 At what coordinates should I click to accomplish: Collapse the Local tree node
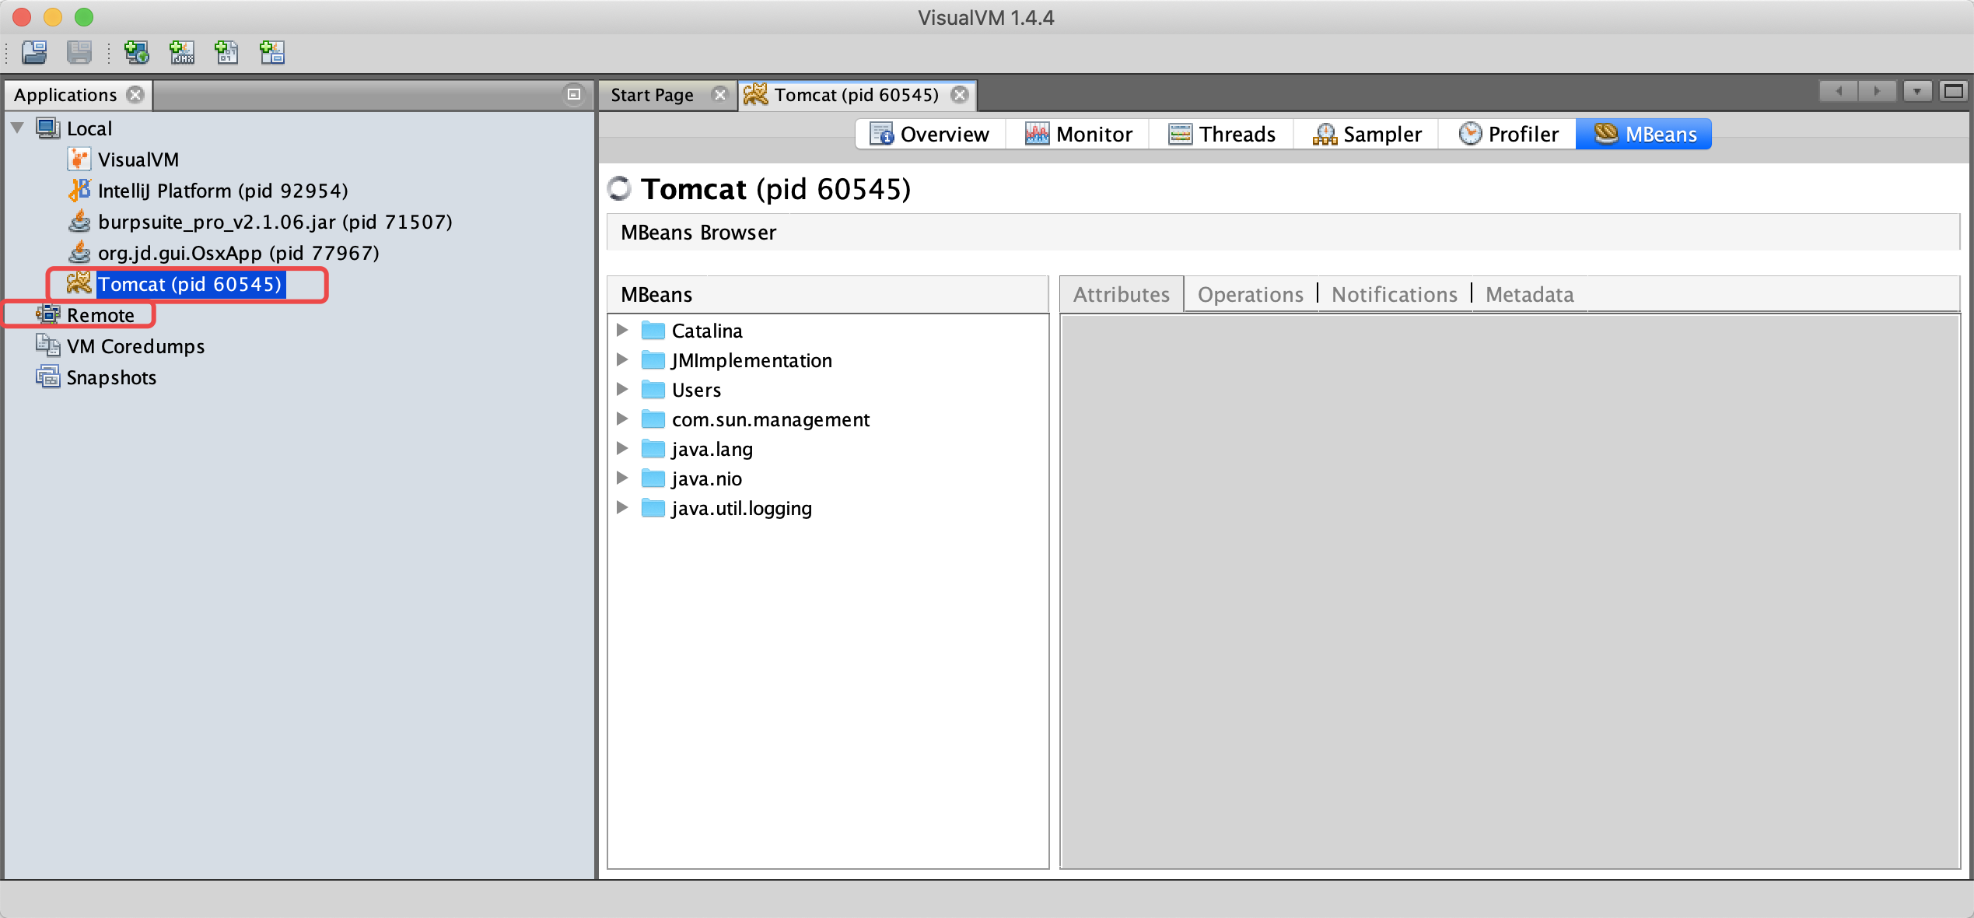pyautogui.click(x=18, y=128)
